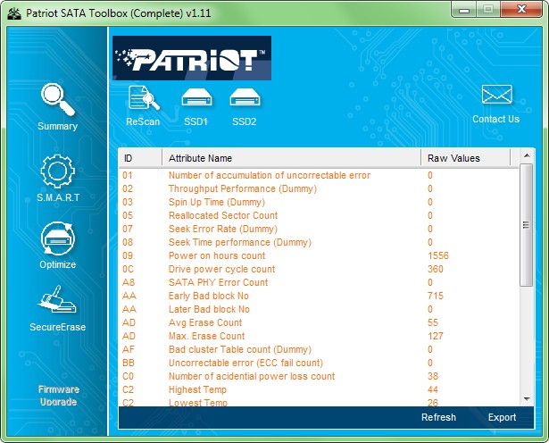Click the scrollbar up arrow

527,155
